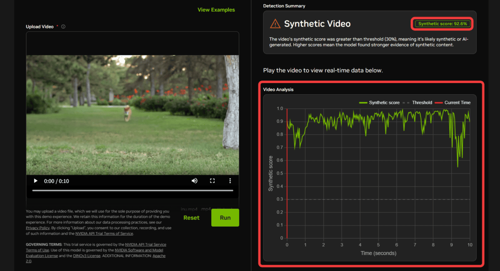This screenshot has width=500, height=271.
Task: Toggle the Threshold series in chart legend
Action: pyautogui.click(x=417, y=103)
